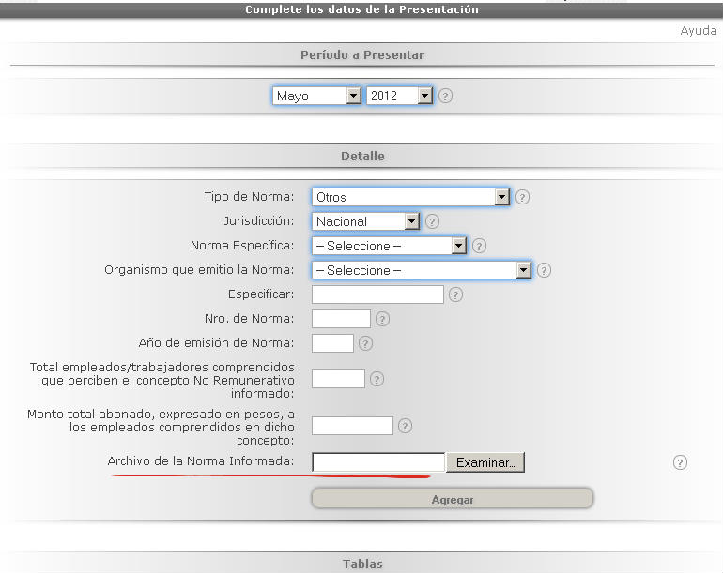Click the Nro. de Norma field
723x573 pixels.
341,319
